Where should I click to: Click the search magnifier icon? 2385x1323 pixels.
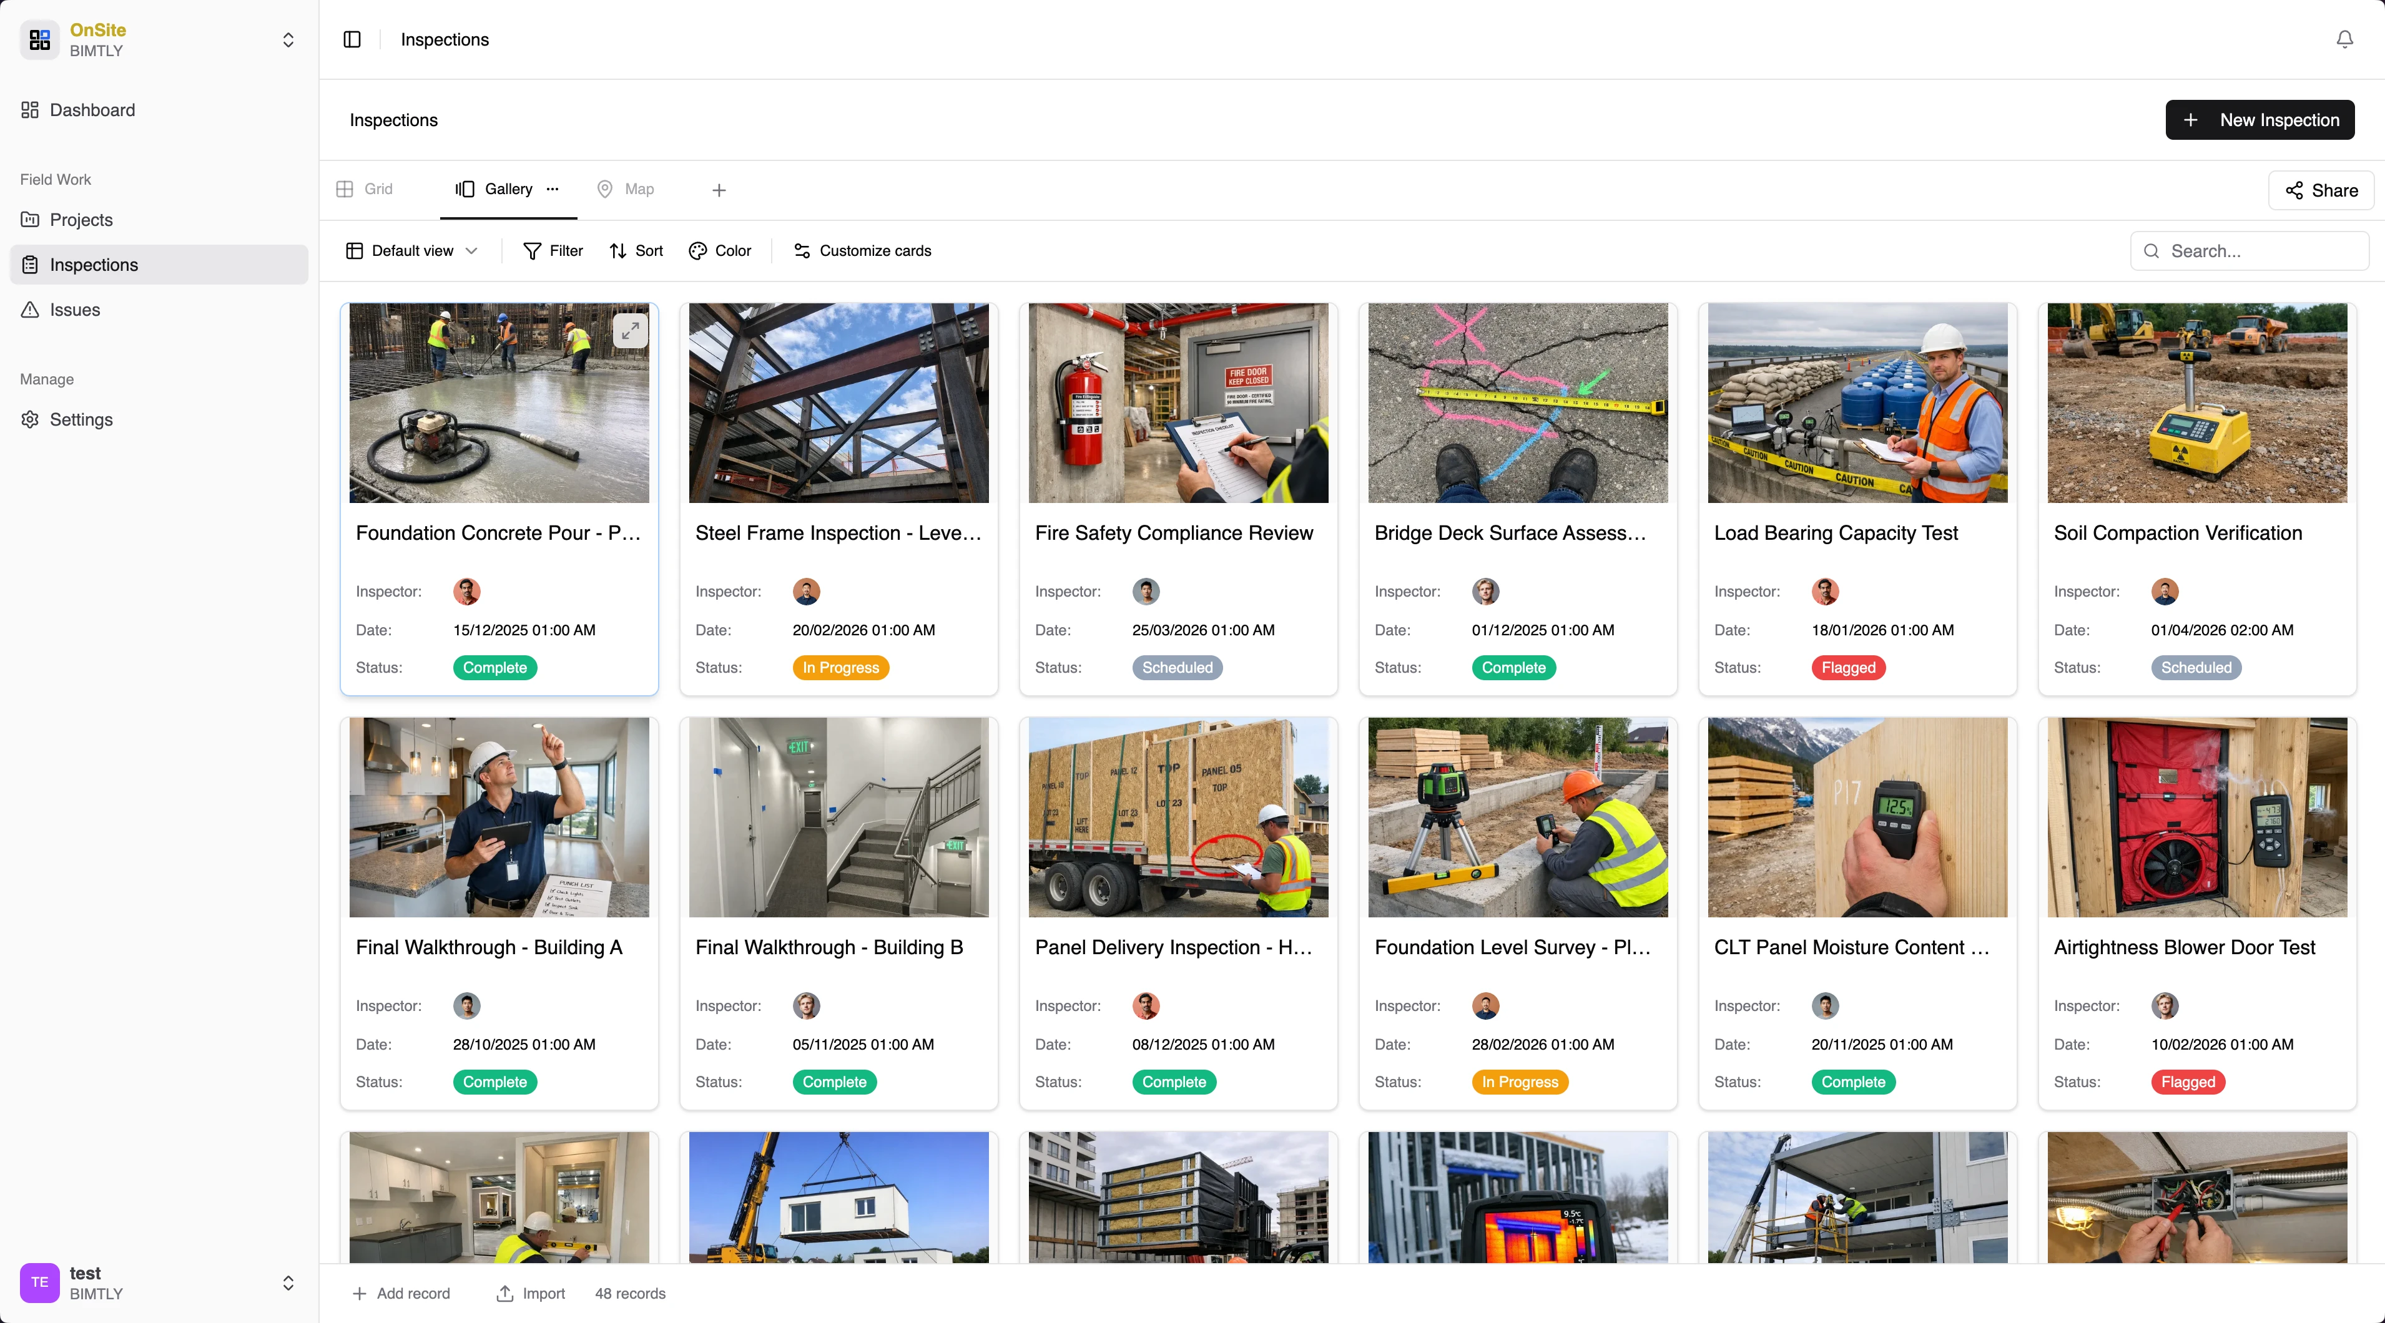[x=2151, y=251]
